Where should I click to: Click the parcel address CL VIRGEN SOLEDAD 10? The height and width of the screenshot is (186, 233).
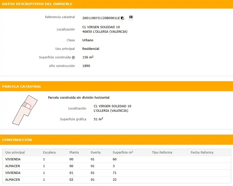pos(112,106)
